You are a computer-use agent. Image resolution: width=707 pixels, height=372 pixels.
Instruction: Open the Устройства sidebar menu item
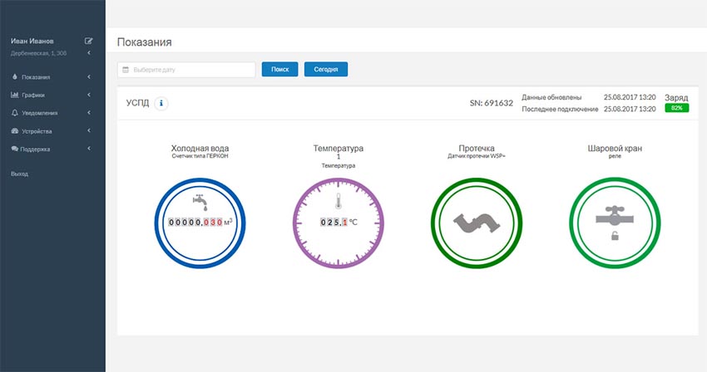[52, 131]
